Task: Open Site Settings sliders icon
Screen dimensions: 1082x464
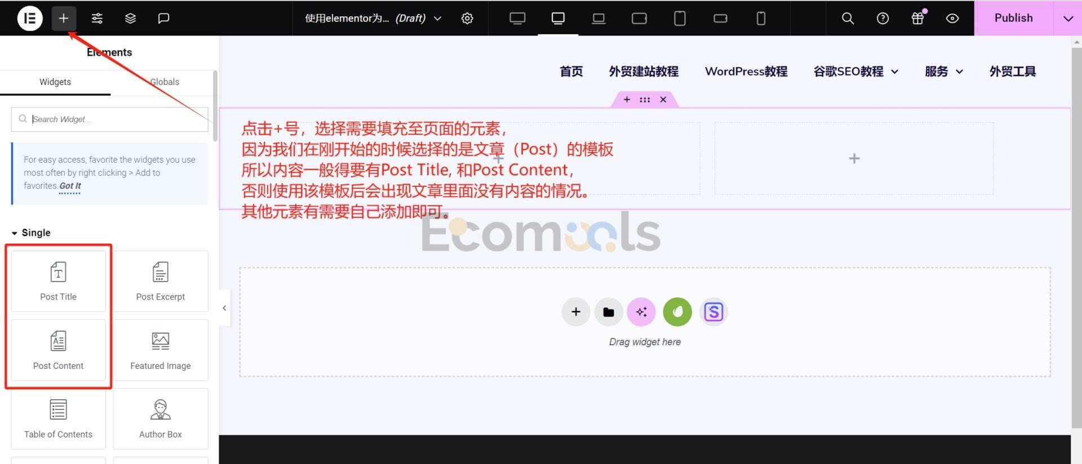Action: coord(97,18)
